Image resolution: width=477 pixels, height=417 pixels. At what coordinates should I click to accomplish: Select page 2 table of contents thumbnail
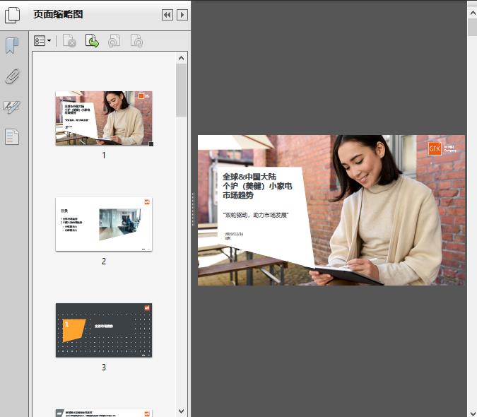click(104, 224)
